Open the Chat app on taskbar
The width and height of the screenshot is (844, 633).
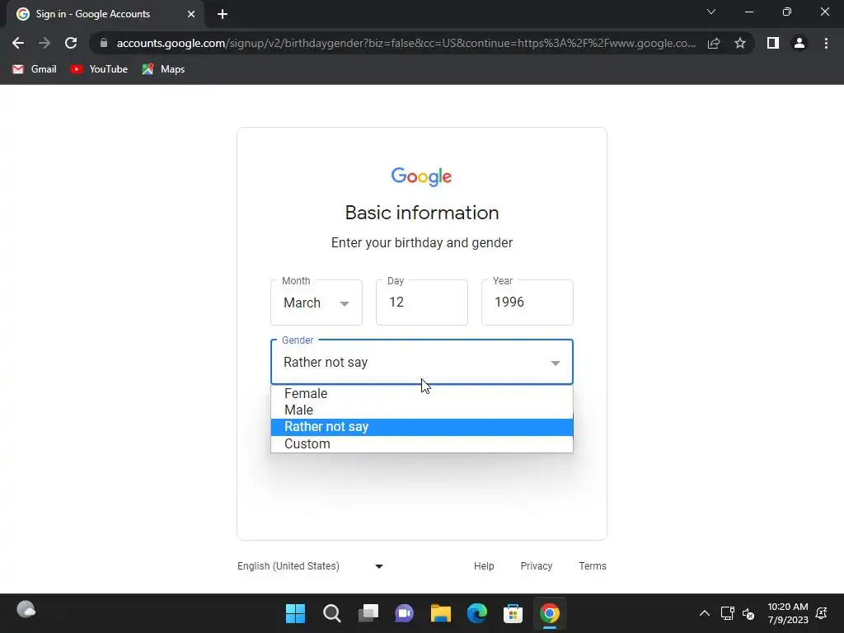[404, 613]
